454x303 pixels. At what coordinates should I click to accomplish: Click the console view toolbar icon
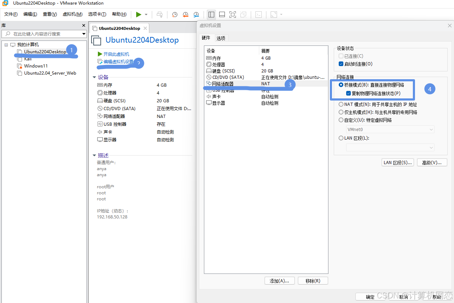pyautogui.click(x=259, y=15)
